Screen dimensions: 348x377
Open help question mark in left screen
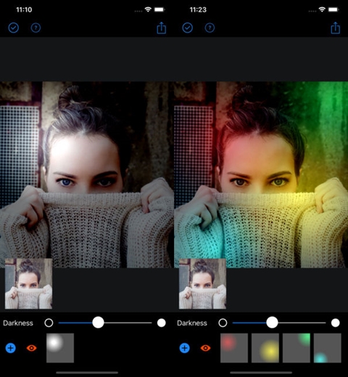point(36,28)
